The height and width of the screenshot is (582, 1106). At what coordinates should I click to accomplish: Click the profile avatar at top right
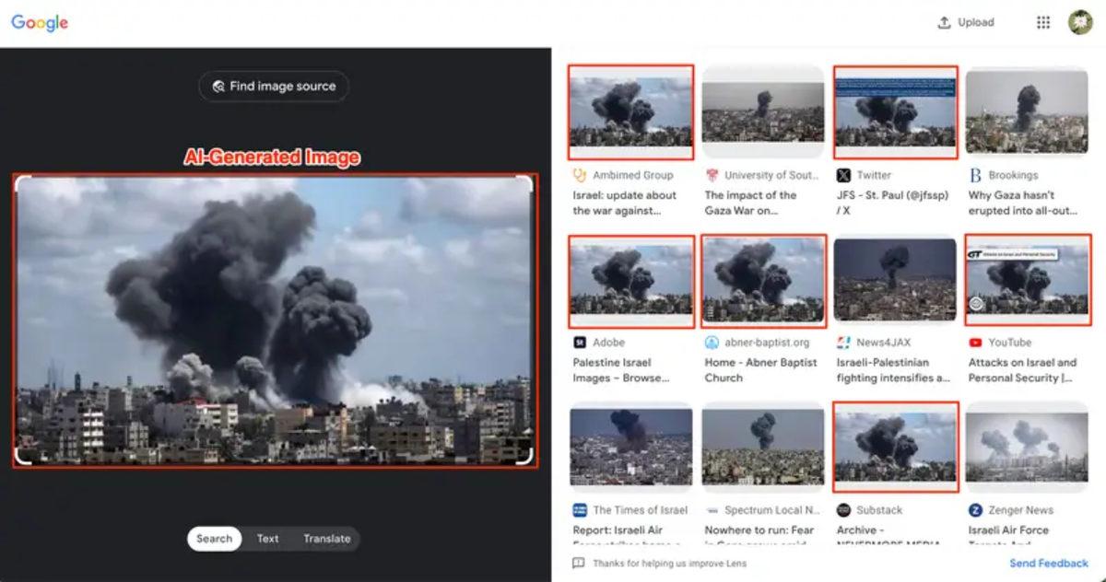1078,22
